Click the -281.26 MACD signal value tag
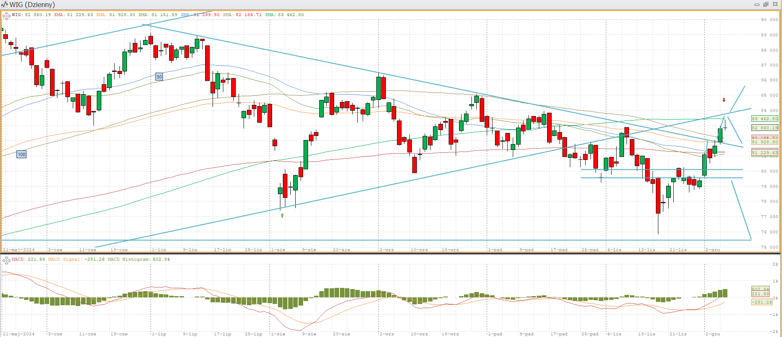The height and width of the screenshot is (337, 782). tap(761, 302)
